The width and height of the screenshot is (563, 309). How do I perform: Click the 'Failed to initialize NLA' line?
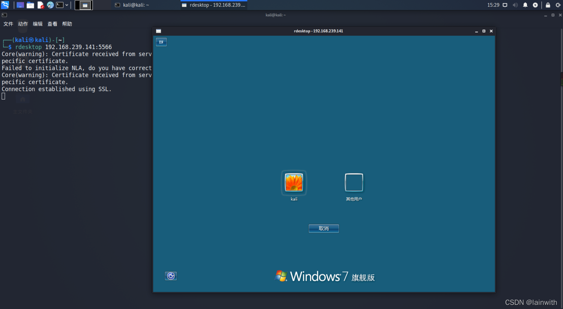[77, 68]
